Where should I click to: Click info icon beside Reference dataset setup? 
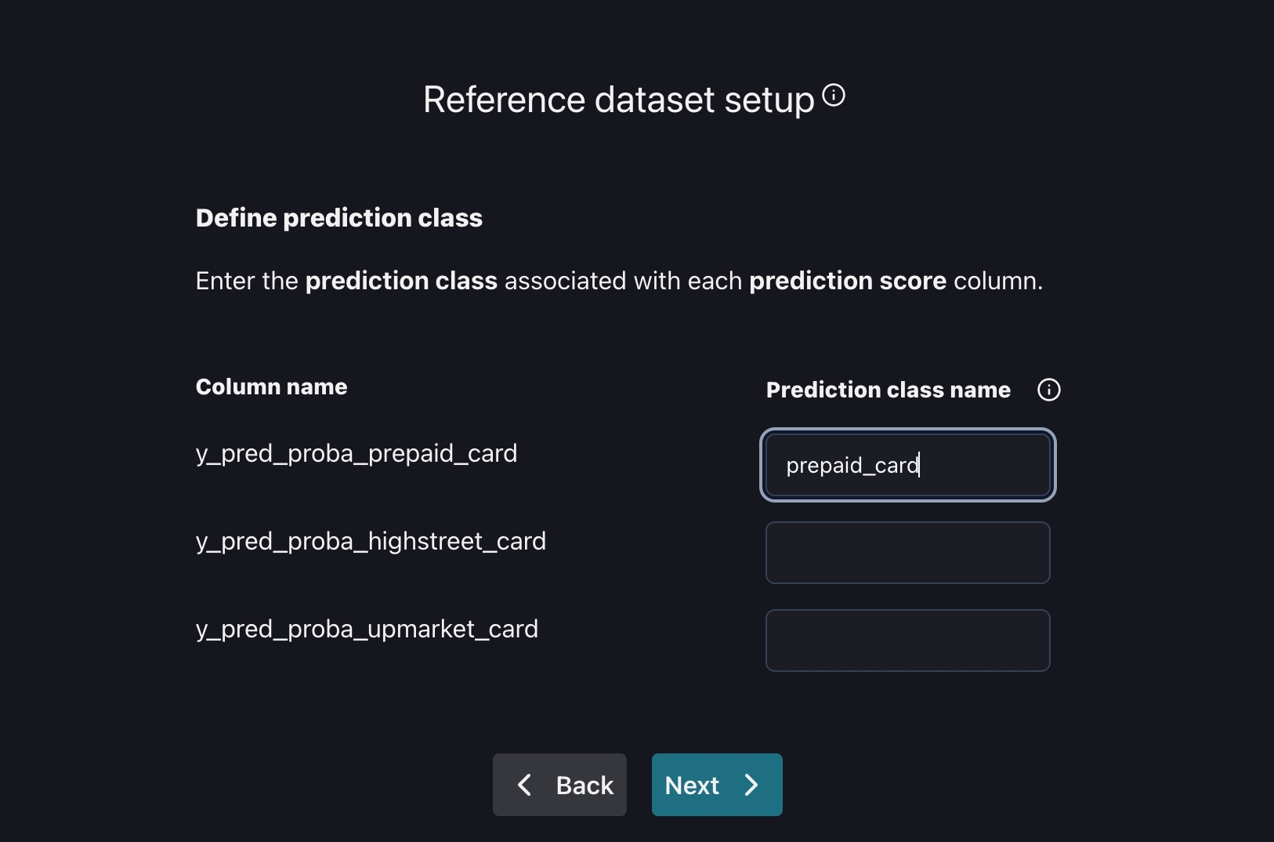point(834,96)
